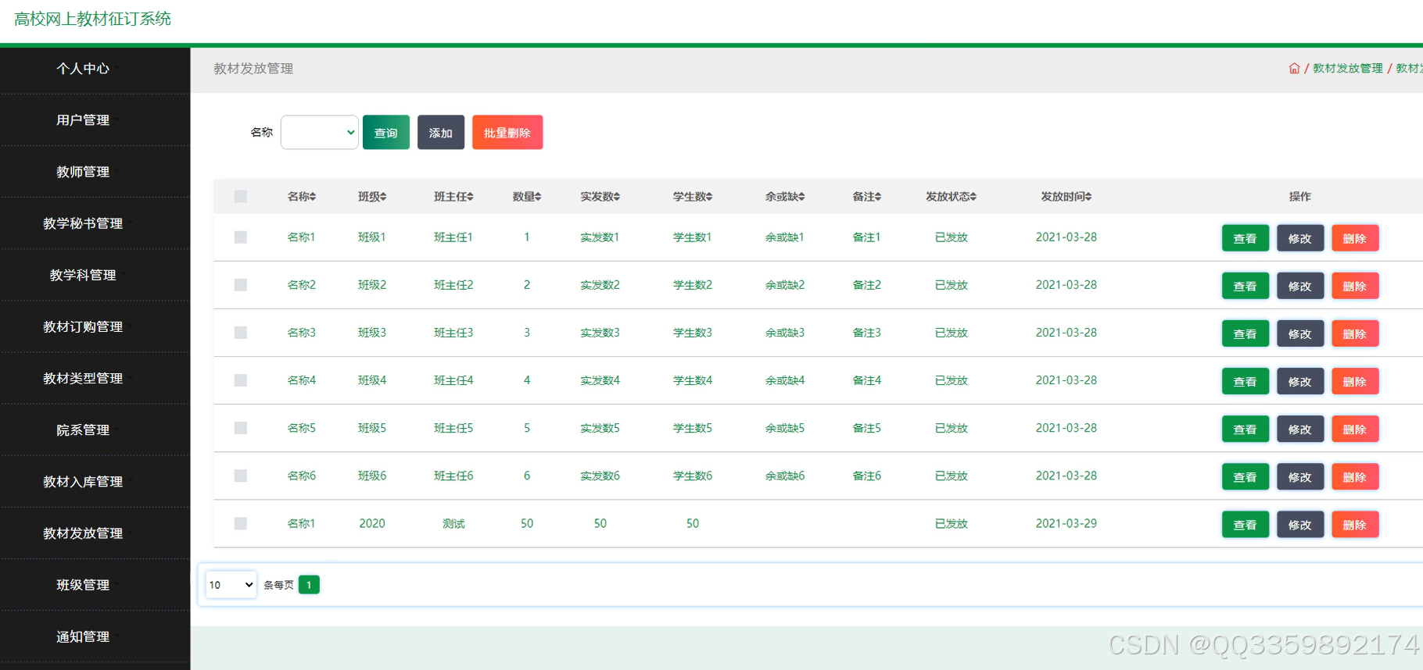The width and height of the screenshot is (1423, 670).
Task: Open the items-per-page dropdown showing 10
Action: 231,585
